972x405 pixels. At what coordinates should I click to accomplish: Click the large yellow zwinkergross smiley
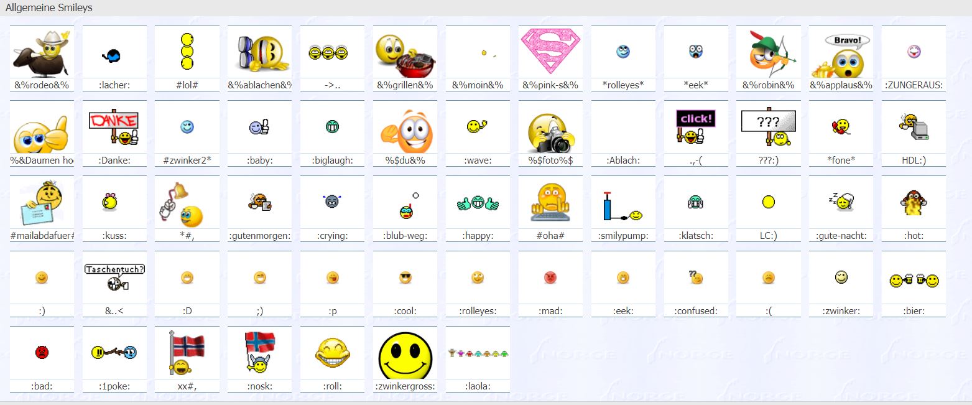pyautogui.click(x=405, y=354)
